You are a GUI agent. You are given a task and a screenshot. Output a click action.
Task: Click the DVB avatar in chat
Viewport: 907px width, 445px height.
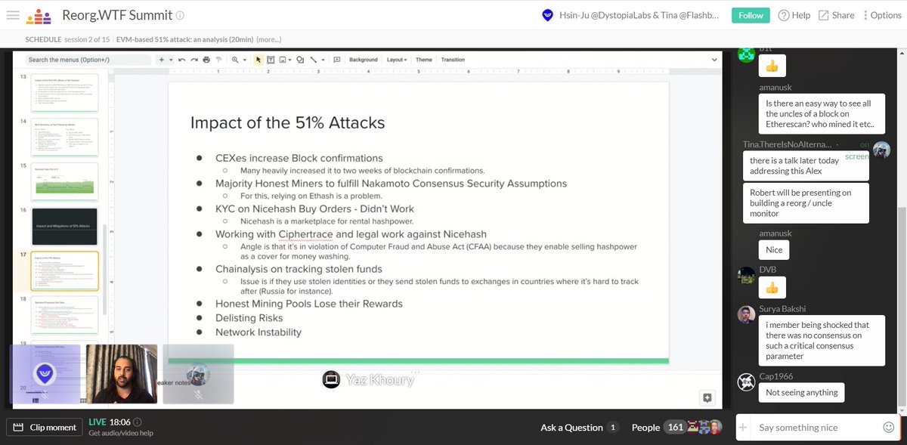746,276
